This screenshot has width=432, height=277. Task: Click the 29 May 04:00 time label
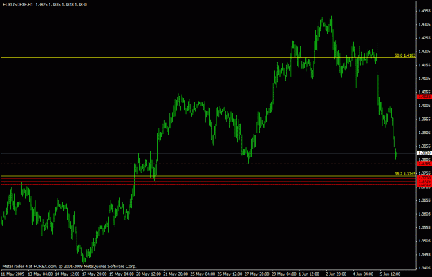coord(284,274)
